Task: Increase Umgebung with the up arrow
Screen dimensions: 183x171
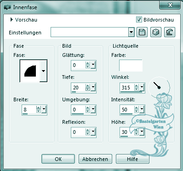Action: (x=88, y=108)
